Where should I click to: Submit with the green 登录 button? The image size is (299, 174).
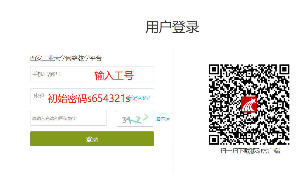(92, 139)
